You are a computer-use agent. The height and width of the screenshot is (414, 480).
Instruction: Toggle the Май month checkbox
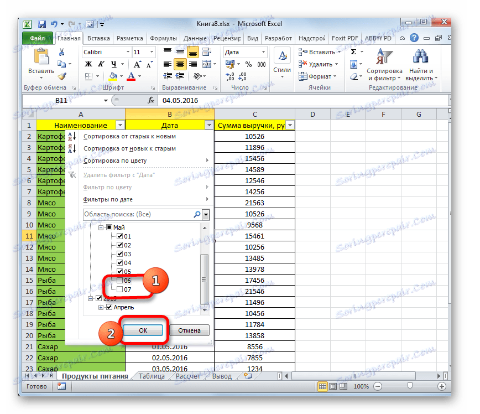pos(109,227)
